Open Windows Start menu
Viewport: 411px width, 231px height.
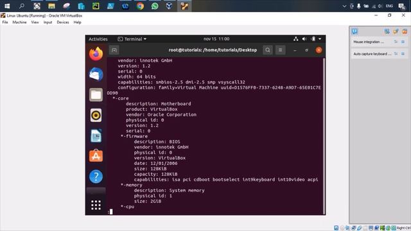point(7,6)
